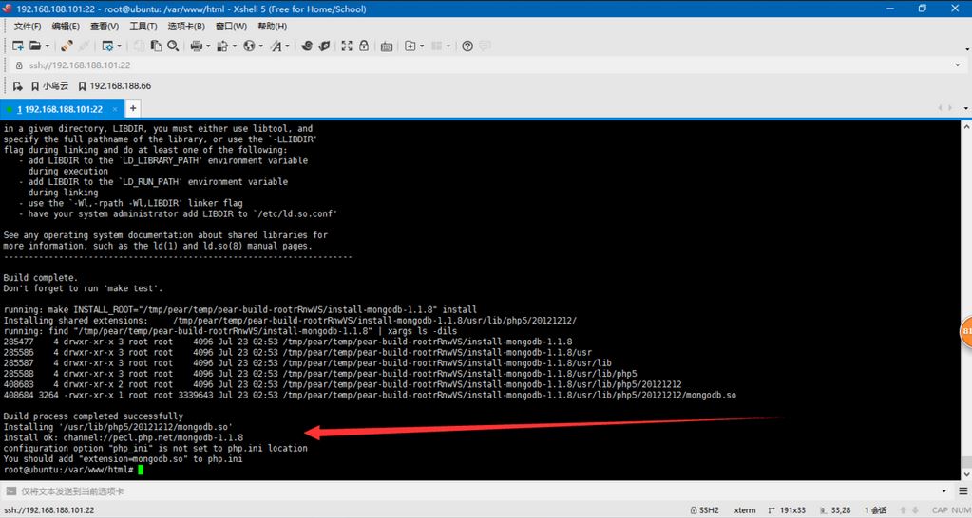Click the Print icon in toolbar

point(196,46)
